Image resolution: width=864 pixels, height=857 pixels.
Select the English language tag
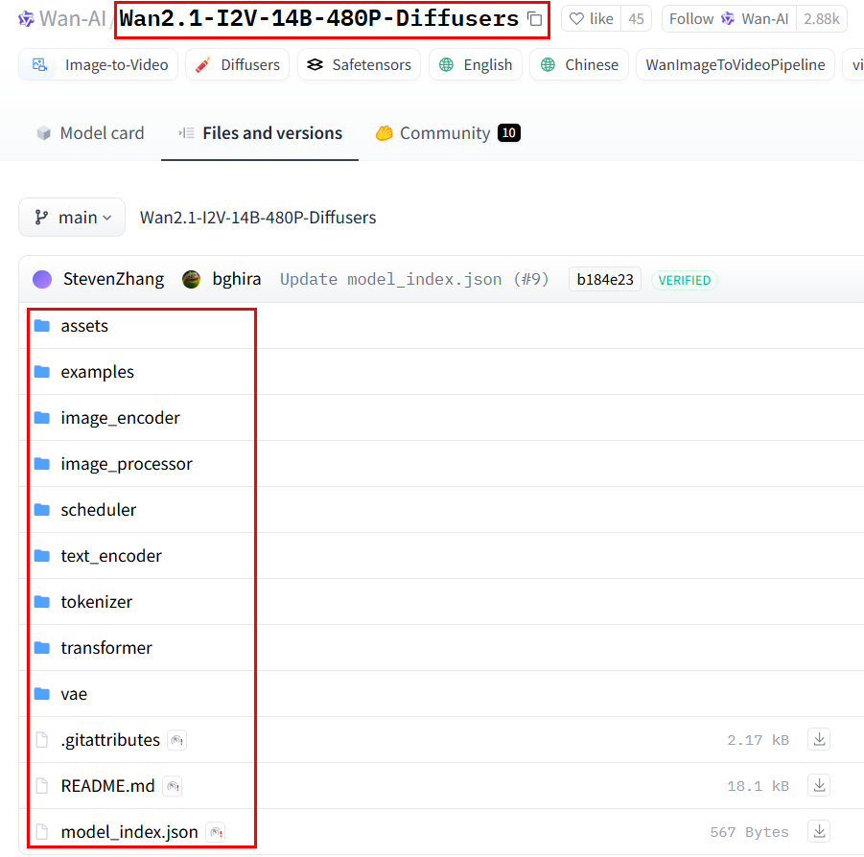[476, 65]
